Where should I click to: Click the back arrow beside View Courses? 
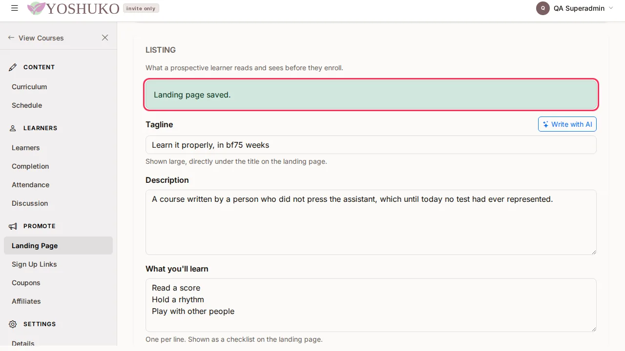click(x=11, y=38)
